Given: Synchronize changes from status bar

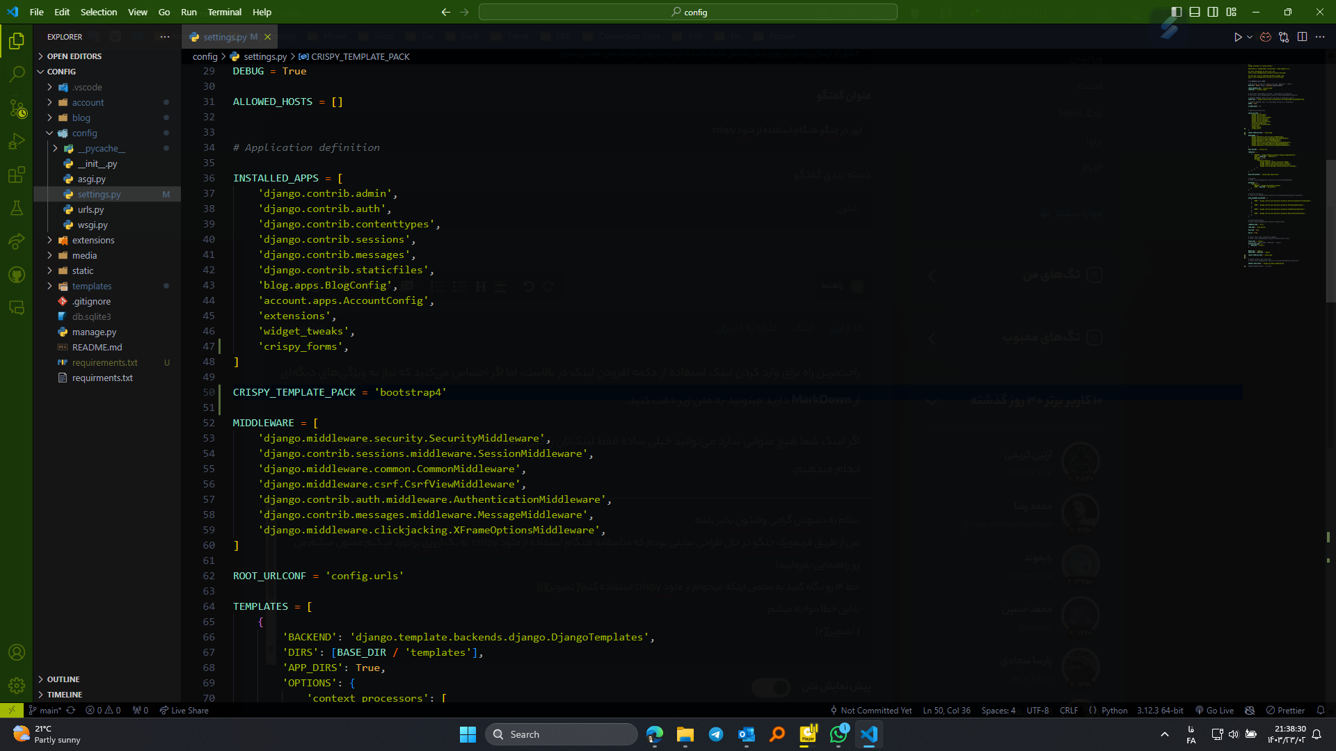Looking at the screenshot, I should tap(71, 710).
